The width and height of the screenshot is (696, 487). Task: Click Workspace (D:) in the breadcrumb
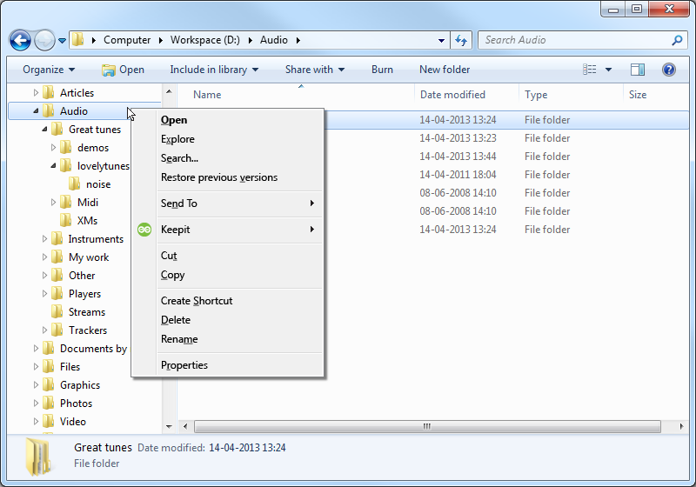pos(205,40)
